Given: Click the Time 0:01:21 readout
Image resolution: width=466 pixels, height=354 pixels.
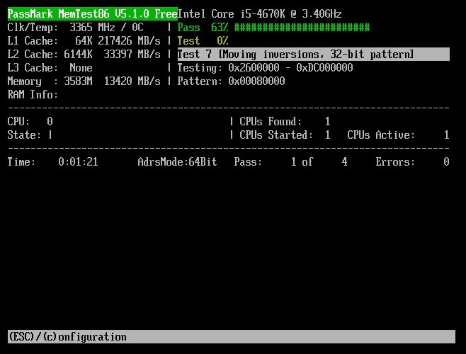Looking at the screenshot, I should pyautogui.click(x=53, y=162).
